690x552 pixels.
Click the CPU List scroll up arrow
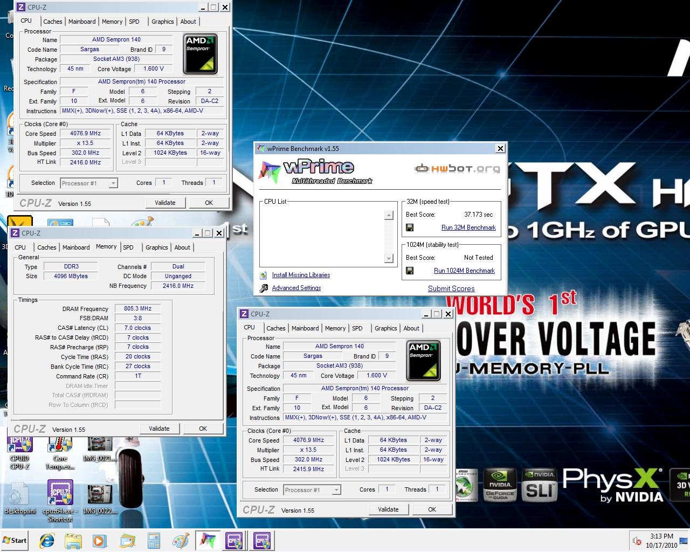(x=389, y=215)
